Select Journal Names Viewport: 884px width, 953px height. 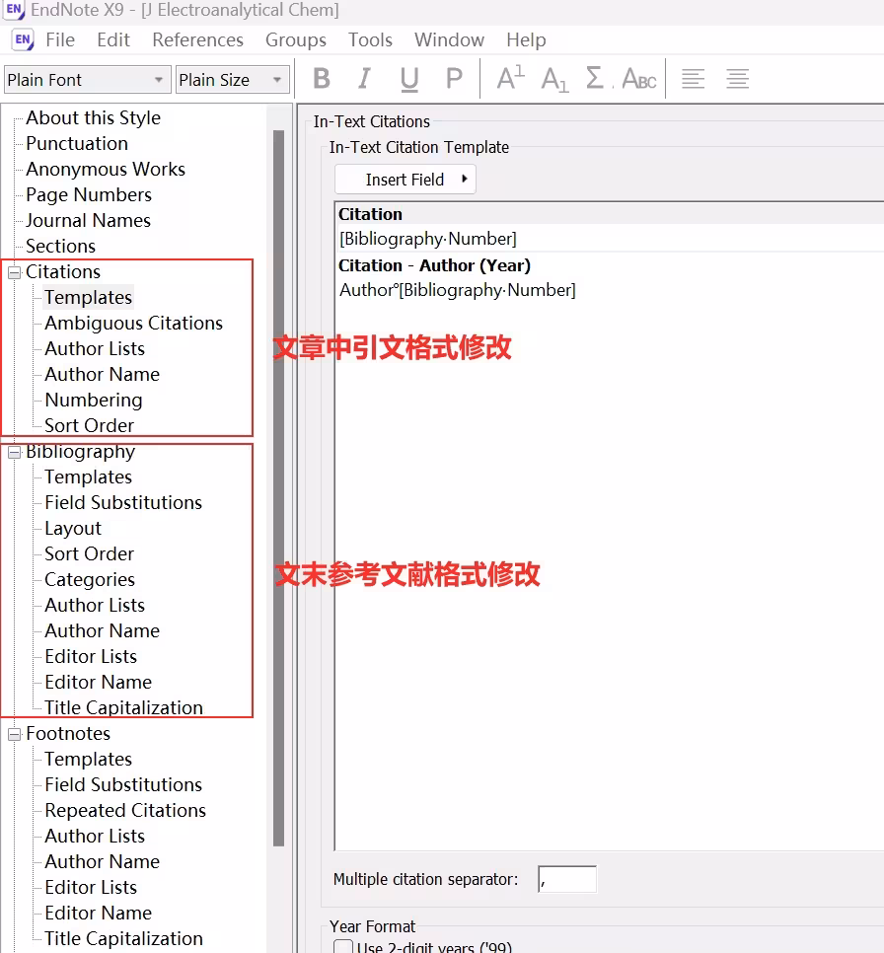point(88,220)
